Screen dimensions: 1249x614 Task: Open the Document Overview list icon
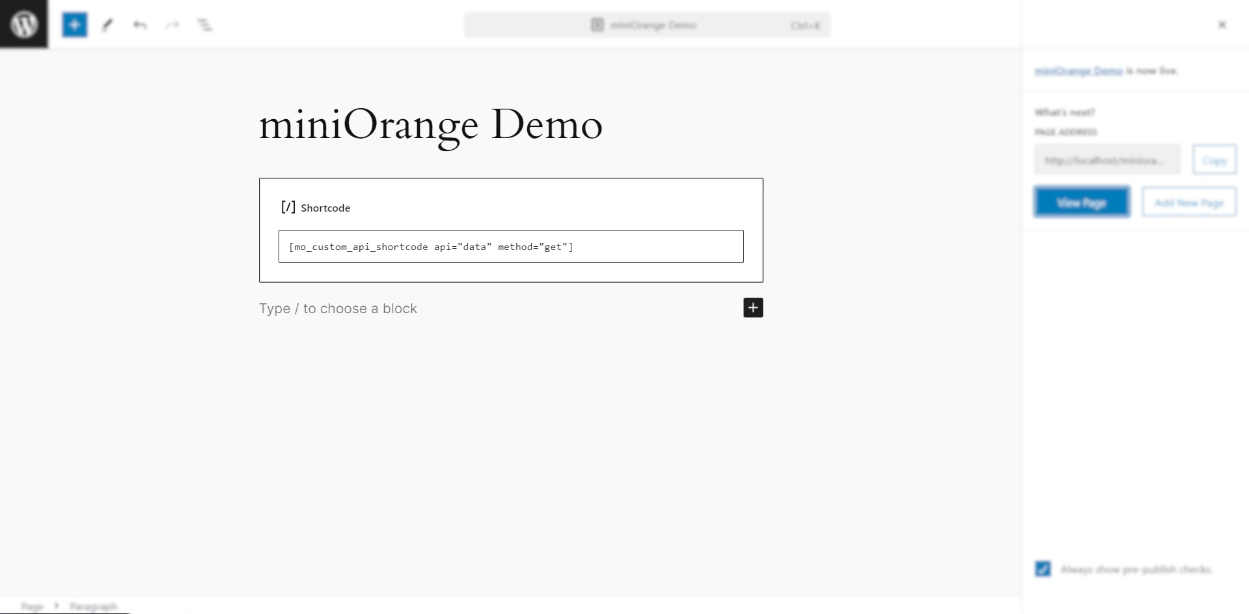click(x=204, y=25)
